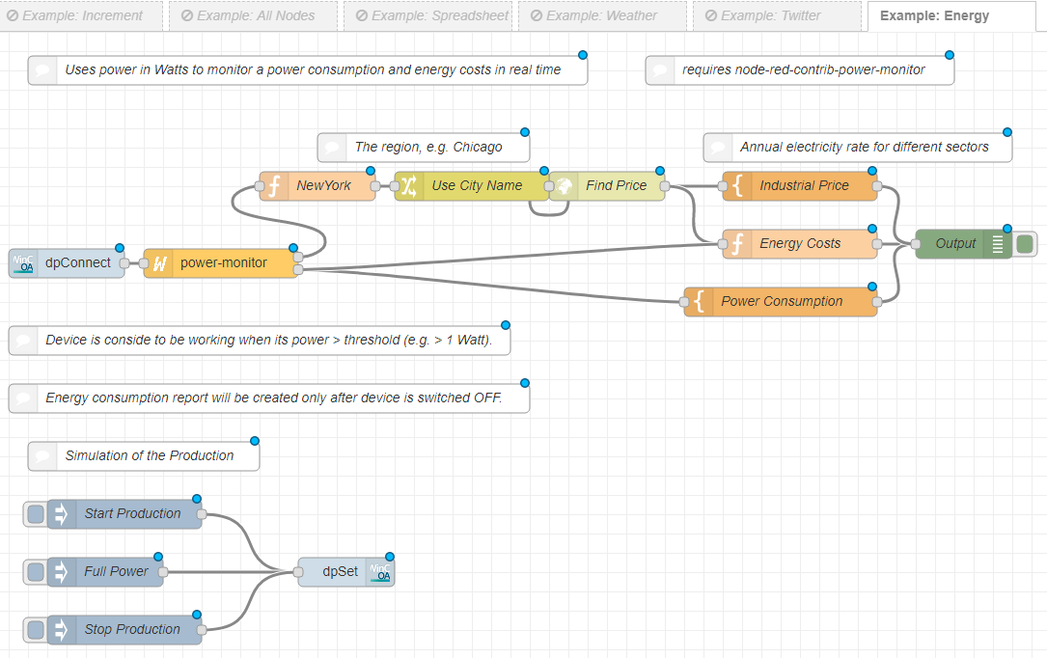Click the power-monitor node's W icon
Image resolution: width=1047 pixels, height=658 pixels.
158,262
